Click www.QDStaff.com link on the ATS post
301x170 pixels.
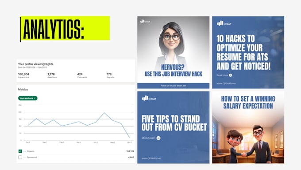226,83
